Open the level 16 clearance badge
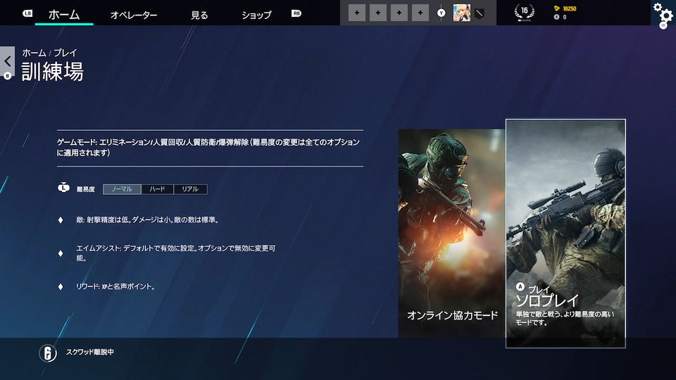 pyautogui.click(x=524, y=12)
